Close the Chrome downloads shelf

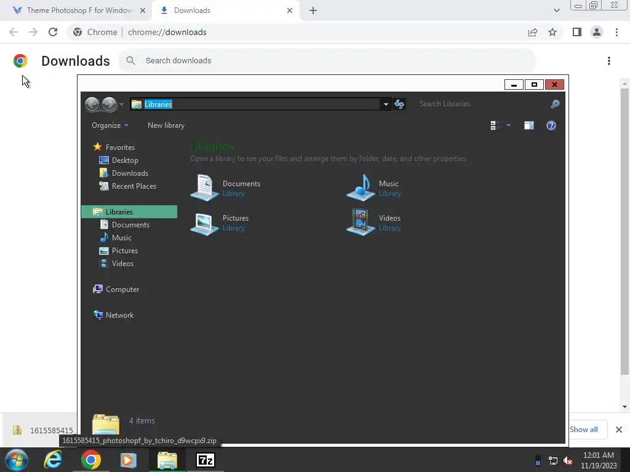(x=619, y=430)
